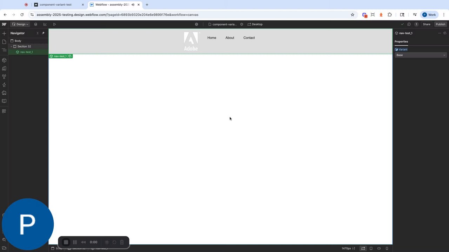Click the Home nav link on canvas

[x=212, y=38]
